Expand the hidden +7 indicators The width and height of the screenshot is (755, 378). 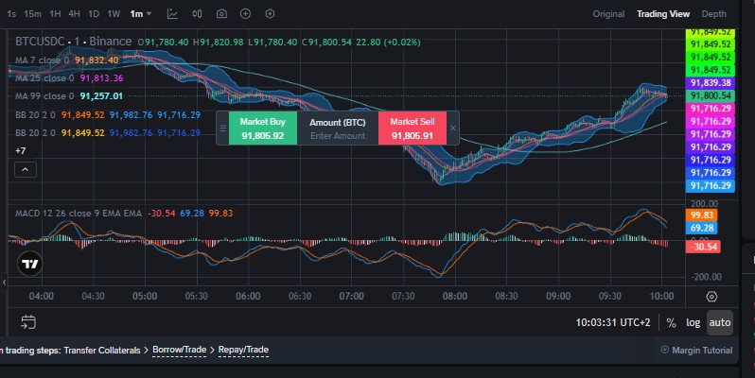(x=20, y=151)
